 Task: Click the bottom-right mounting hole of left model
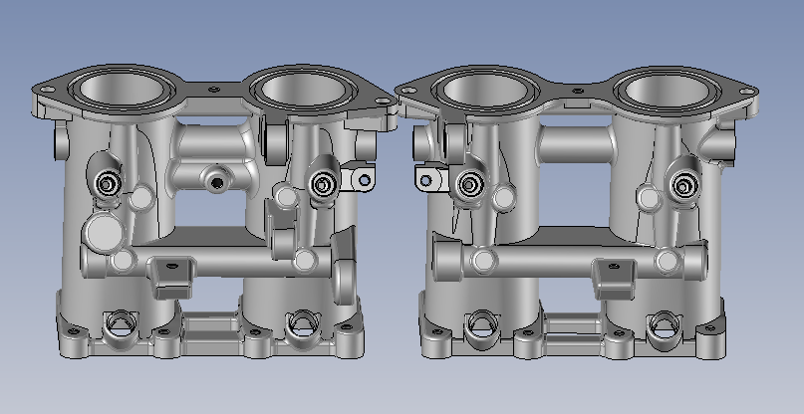click(x=299, y=322)
